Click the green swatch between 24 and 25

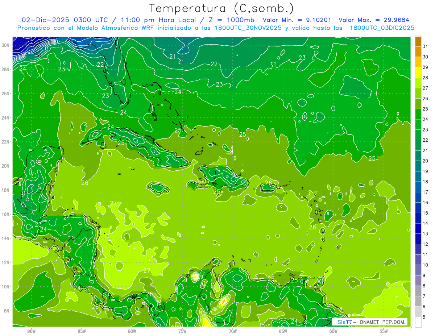tap(418, 114)
